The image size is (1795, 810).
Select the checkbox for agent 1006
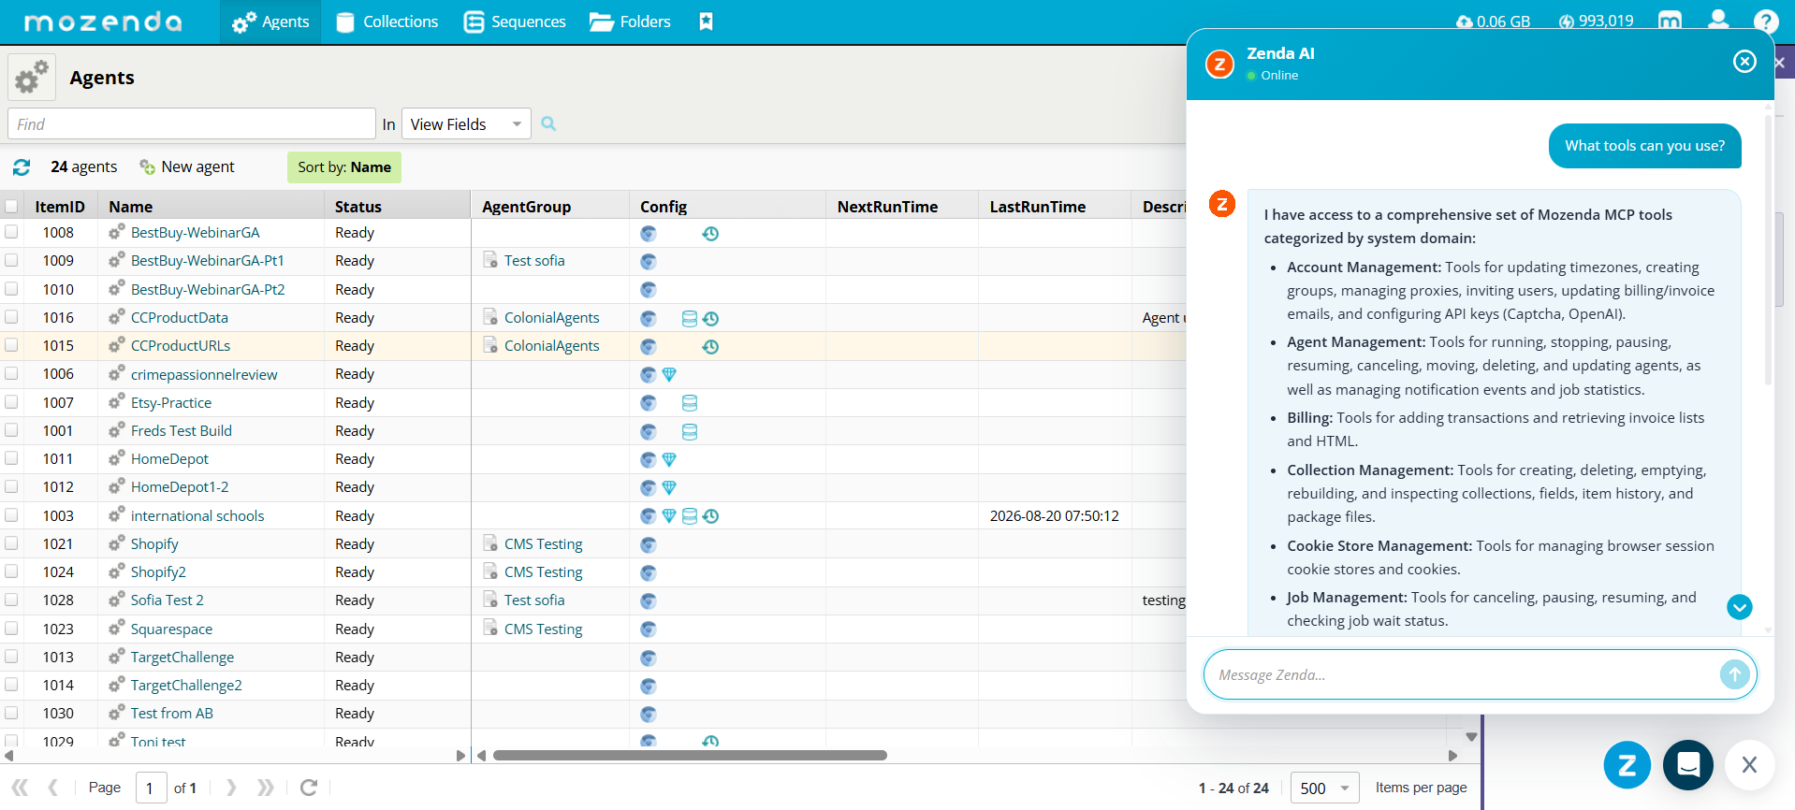11,373
